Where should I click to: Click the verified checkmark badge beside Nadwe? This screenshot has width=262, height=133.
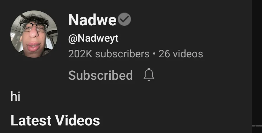click(124, 19)
